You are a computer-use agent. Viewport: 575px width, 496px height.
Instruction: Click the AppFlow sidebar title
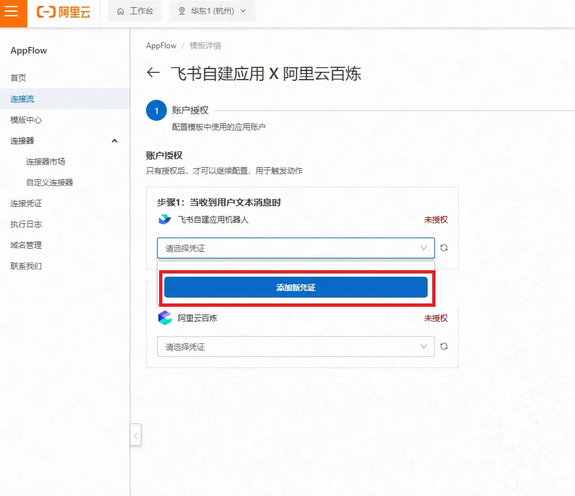29,50
